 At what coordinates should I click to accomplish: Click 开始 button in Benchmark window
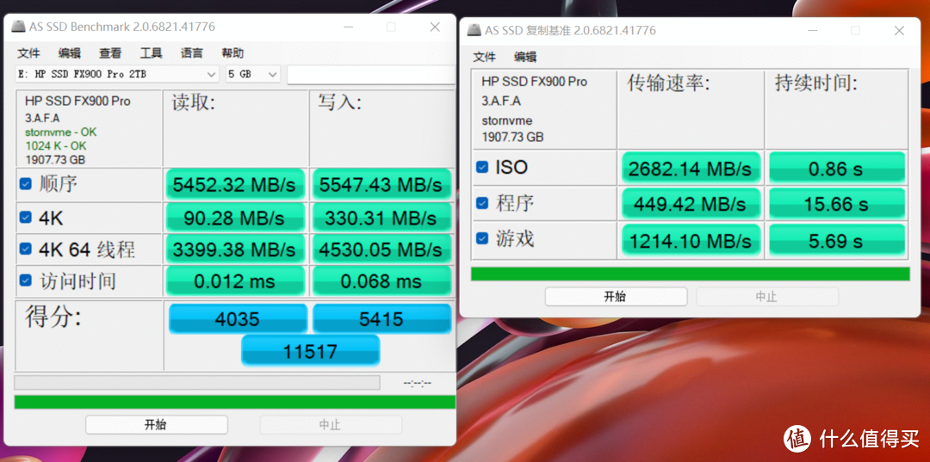click(157, 425)
